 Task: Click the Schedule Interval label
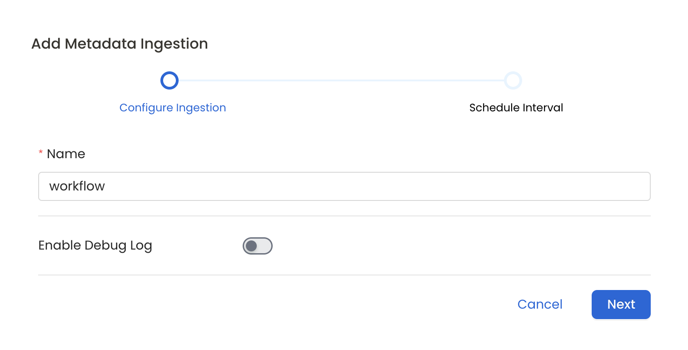click(x=516, y=108)
